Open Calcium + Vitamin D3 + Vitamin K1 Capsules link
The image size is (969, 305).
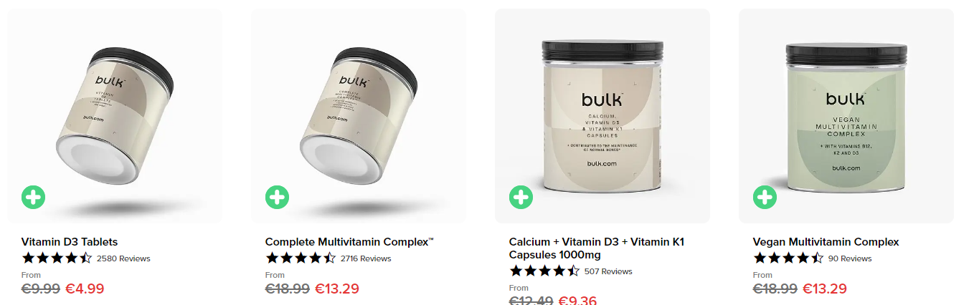[x=597, y=248]
